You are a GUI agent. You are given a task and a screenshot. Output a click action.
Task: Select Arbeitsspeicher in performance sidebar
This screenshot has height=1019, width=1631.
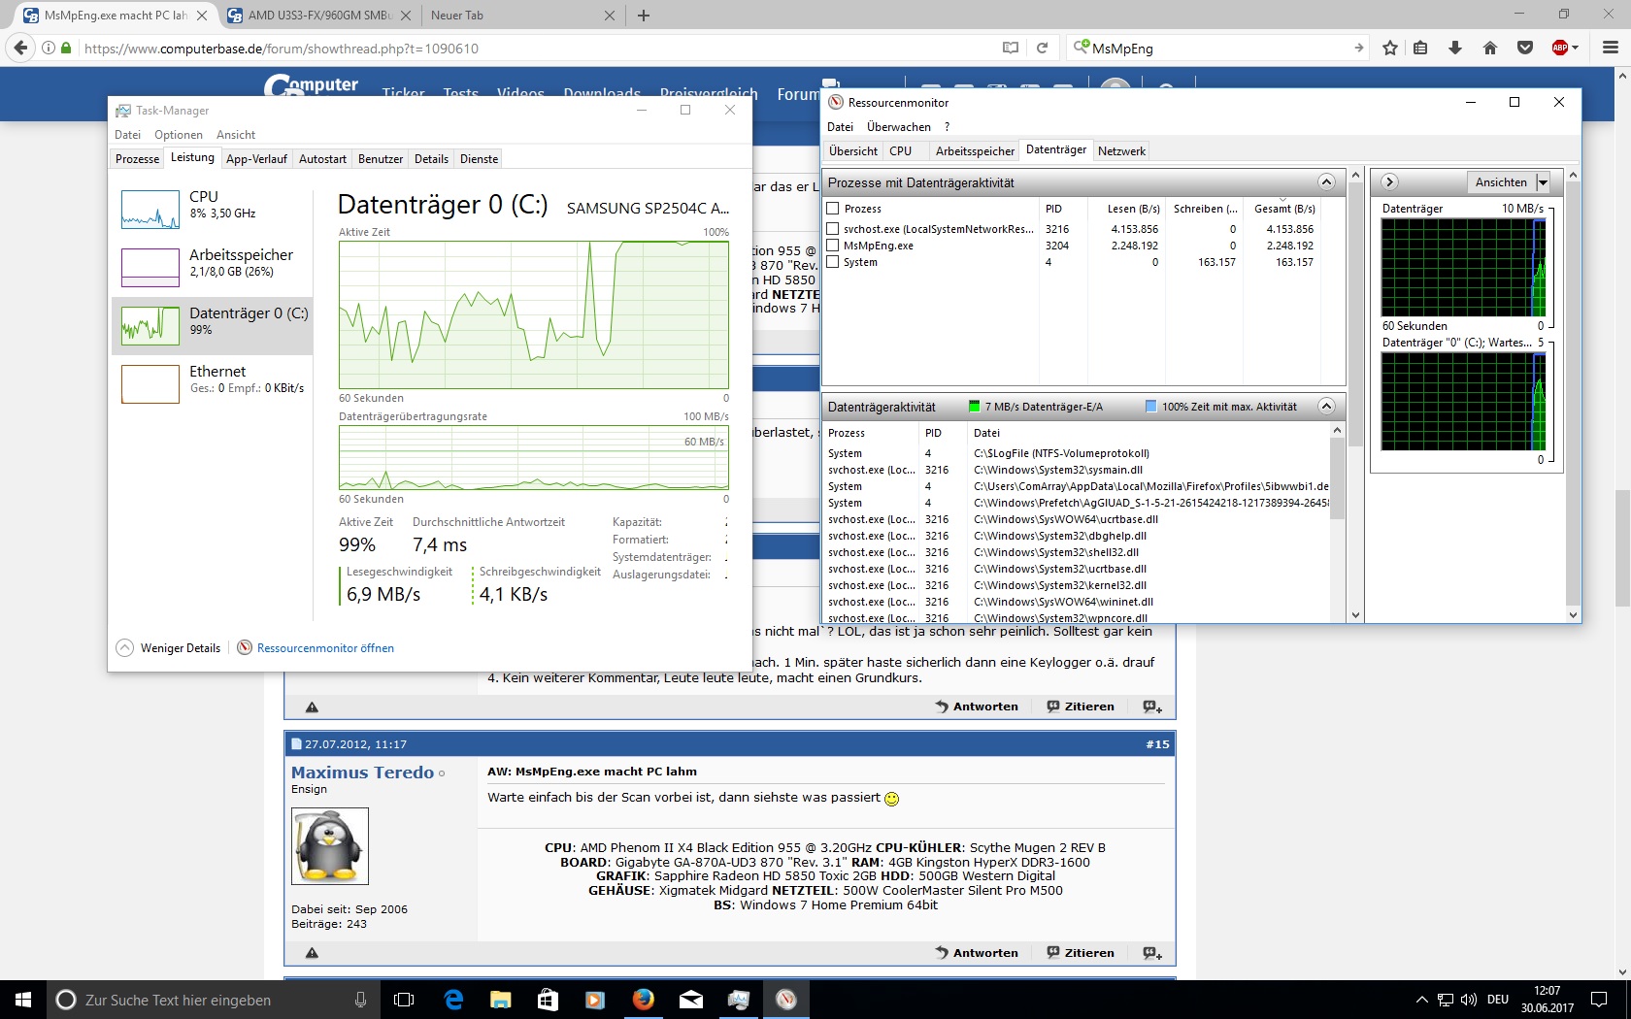(x=211, y=267)
